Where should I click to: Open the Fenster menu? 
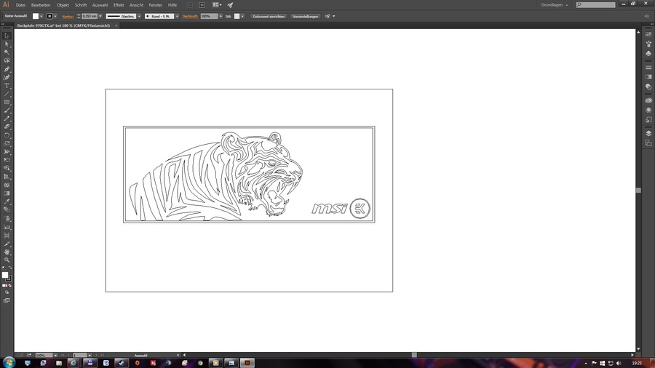(x=156, y=5)
